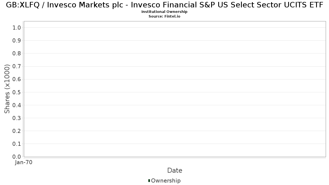The height and width of the screenshot is (185, 329).
Task: Select the 0.8 y-axis tick label
Action: coord(17,53)
